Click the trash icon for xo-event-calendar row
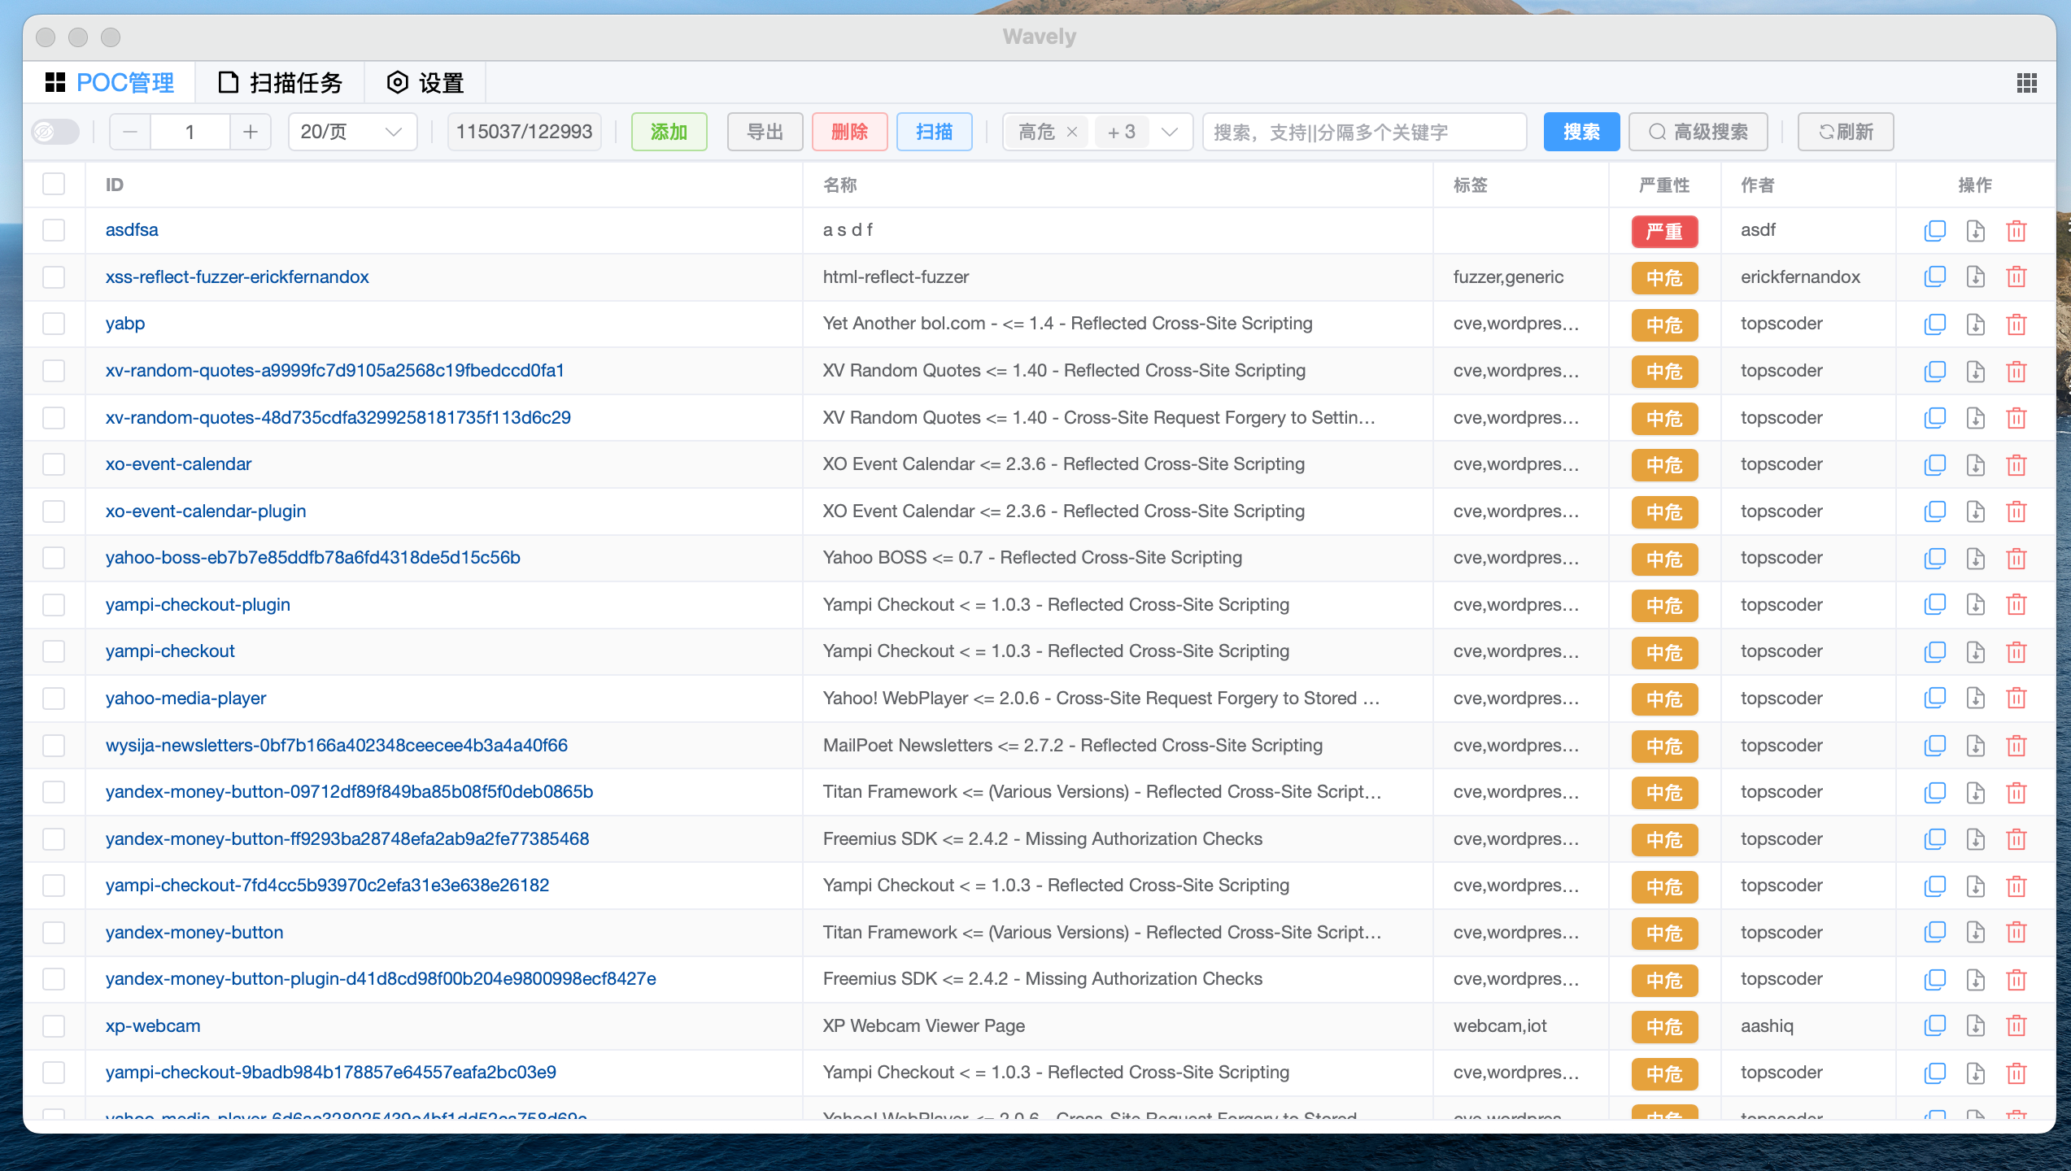 (2016, 465)
